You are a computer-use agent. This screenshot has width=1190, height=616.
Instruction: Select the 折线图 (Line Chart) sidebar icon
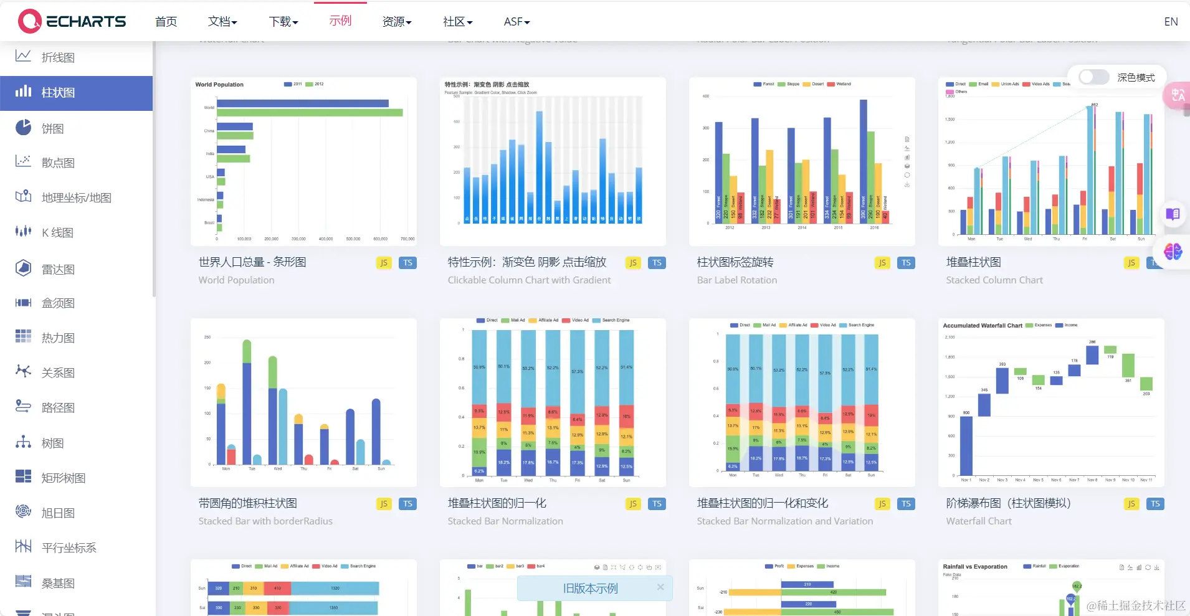click(x=57, y=57)
